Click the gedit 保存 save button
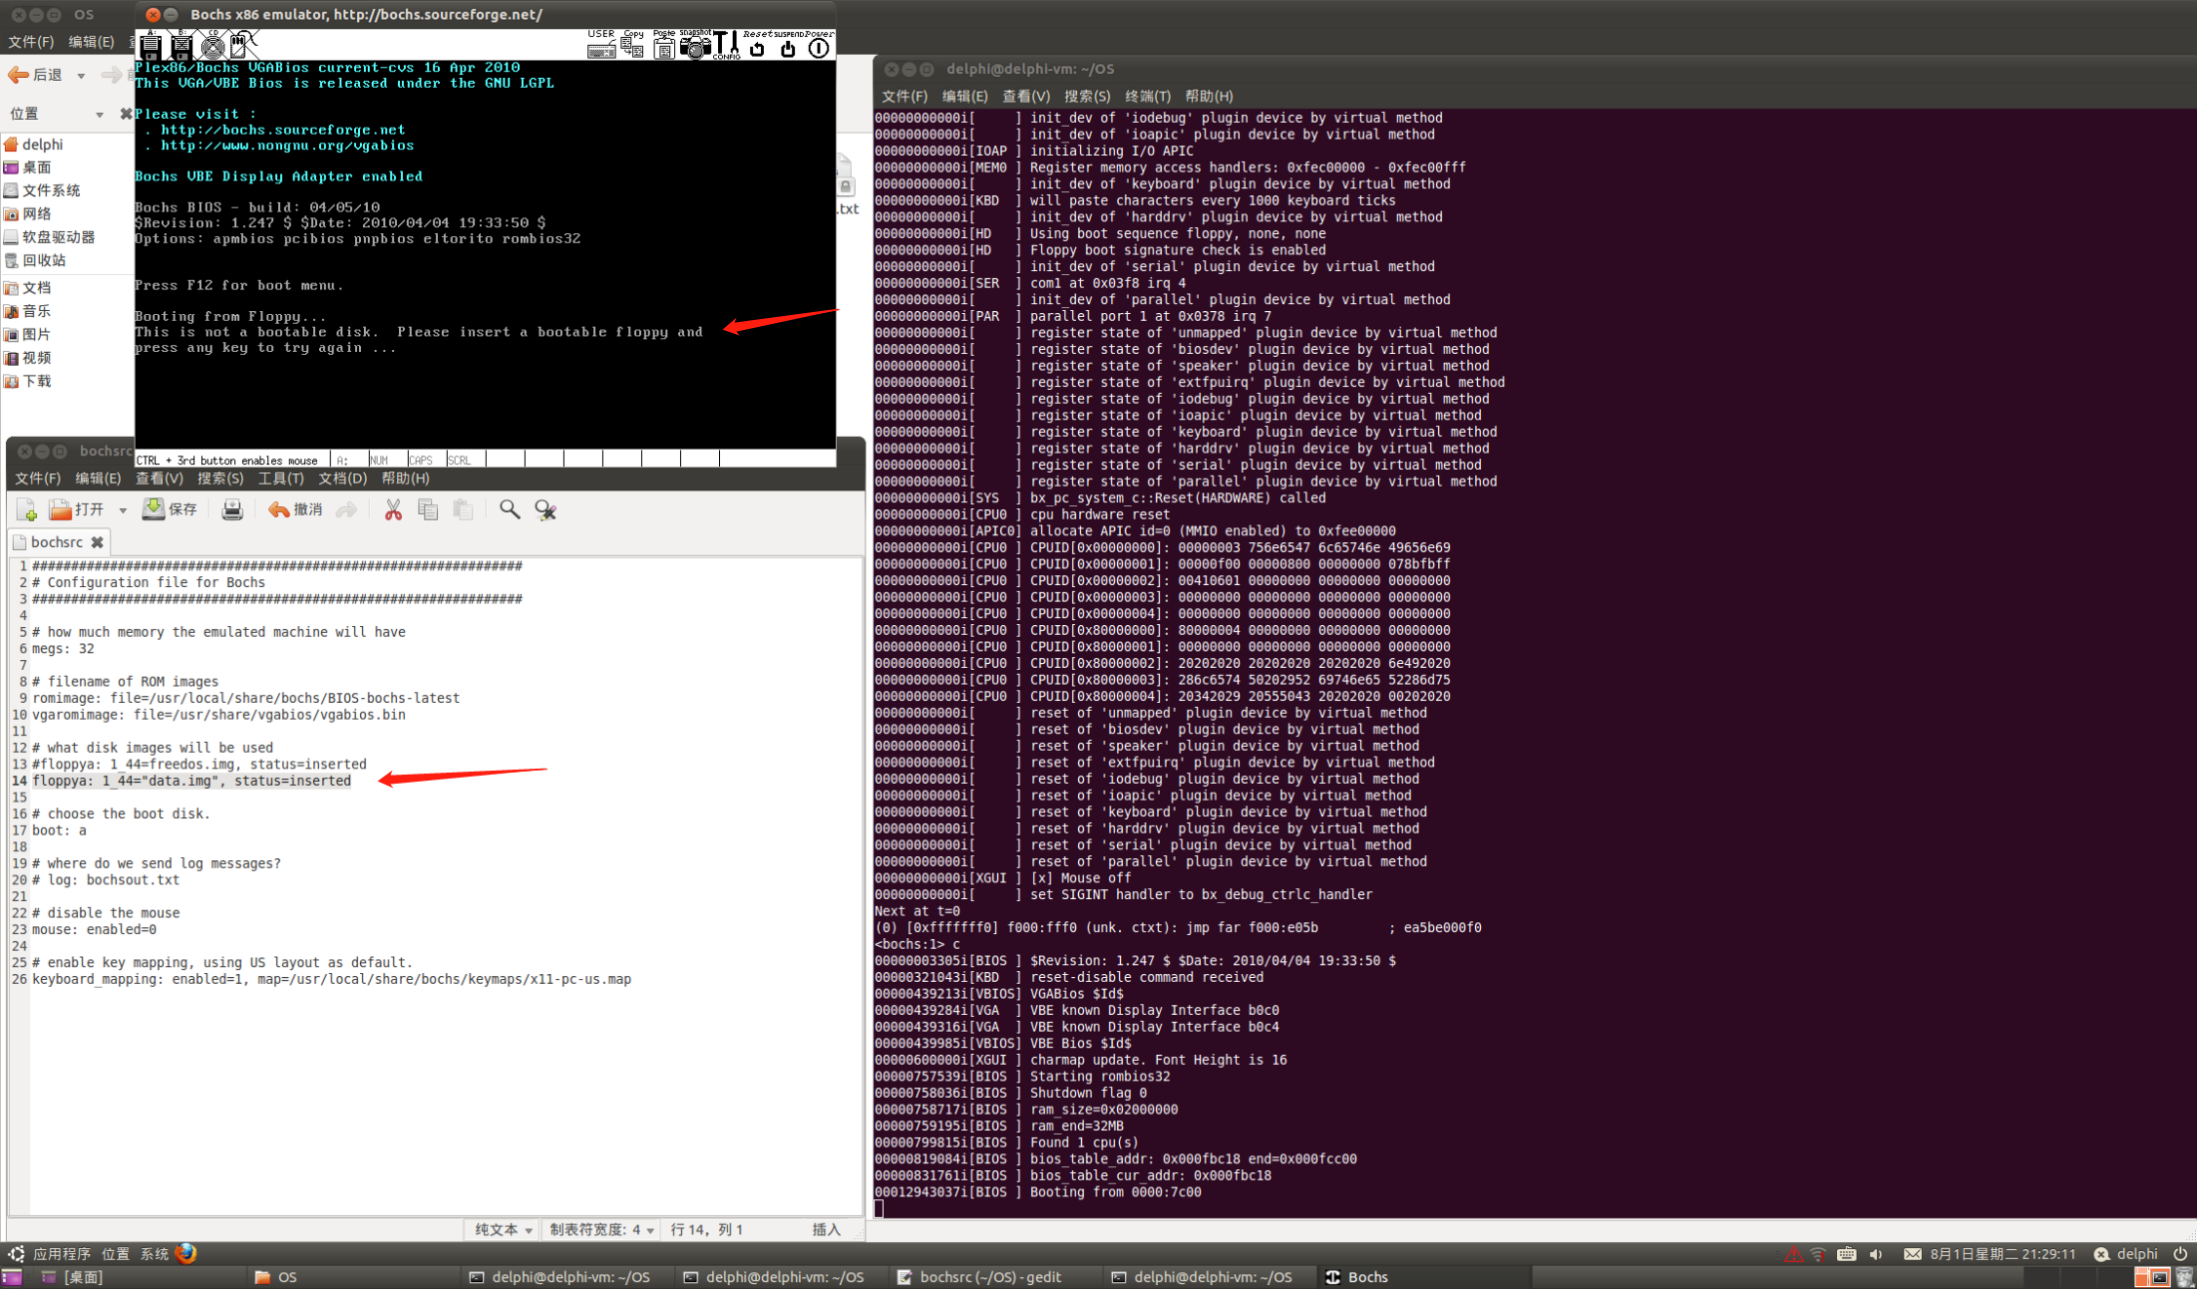The width and height of the screenshot is (2197, 1289). pos(170,510)
